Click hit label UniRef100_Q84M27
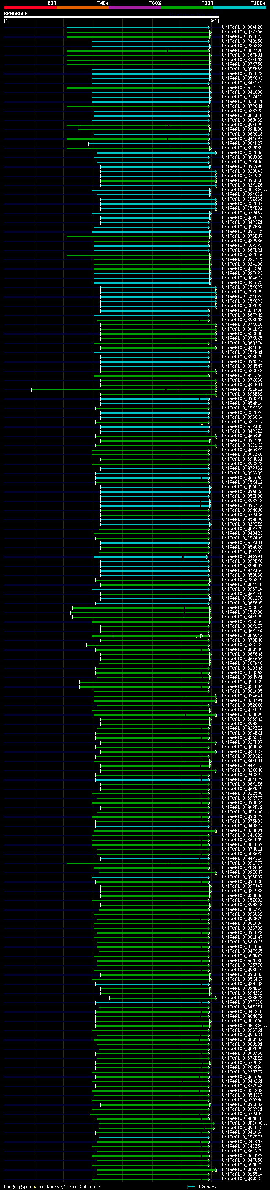270x1190 pixels. pos(242,143)
